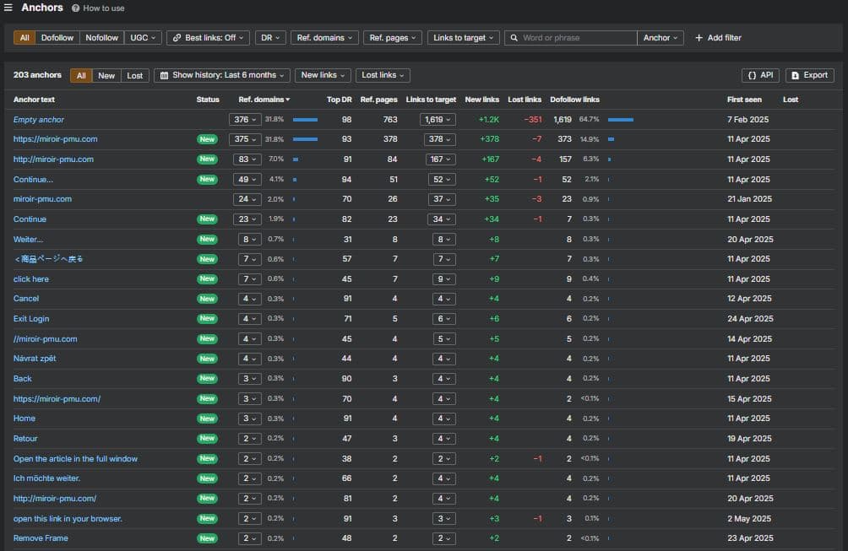Select the Nofollow filter

tap(101, 38)
